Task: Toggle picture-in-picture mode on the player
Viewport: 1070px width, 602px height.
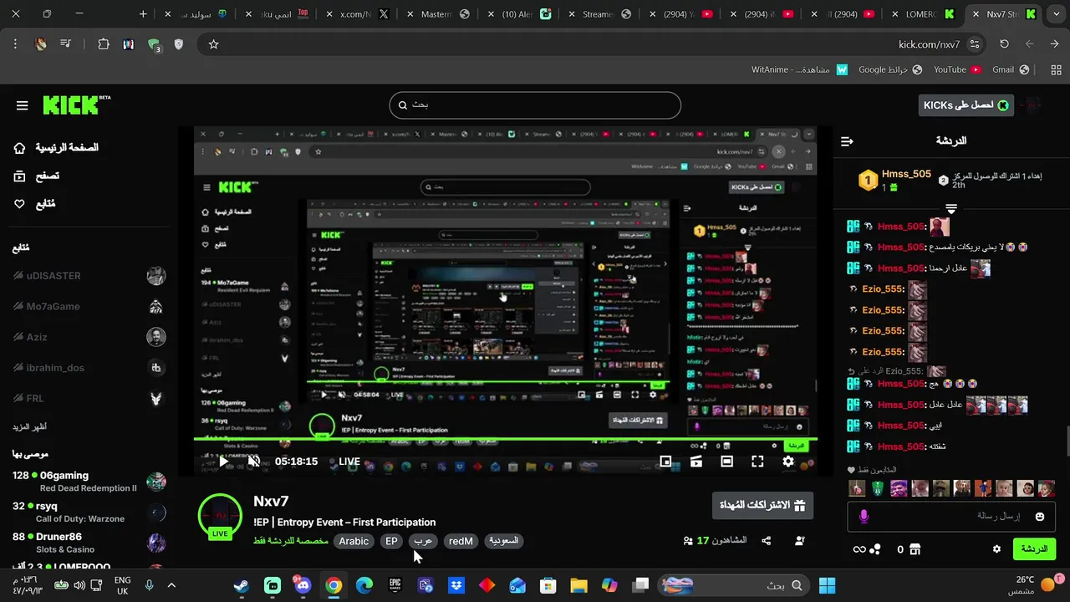Action: (665, 462)
